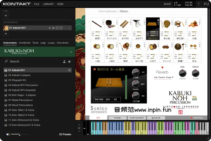Image resolution: width=211 pixels, height=141 pixels.
Task: Click add instrument plus below Kabuki-Kit1
Action: click(x=6, y=34)
